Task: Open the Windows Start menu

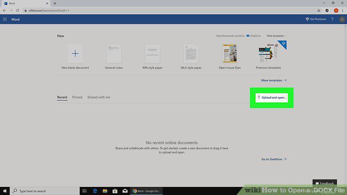Action: point(5,191)
